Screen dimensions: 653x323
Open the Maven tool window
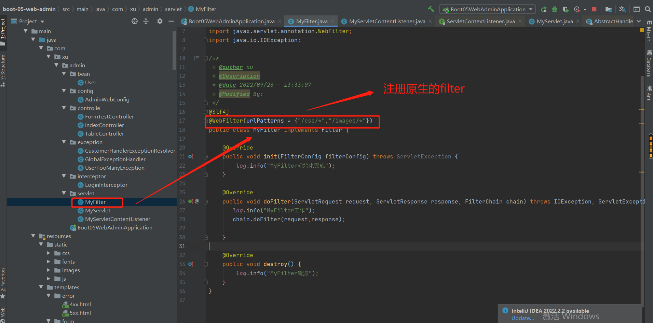[x=649, y=31]
